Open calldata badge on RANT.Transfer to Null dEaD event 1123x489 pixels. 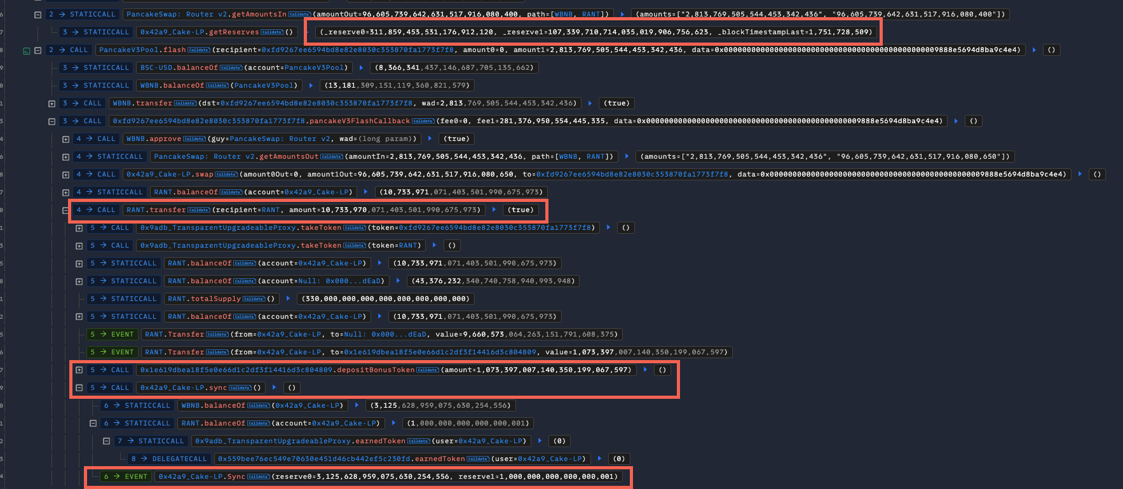[x=217, y=334]
